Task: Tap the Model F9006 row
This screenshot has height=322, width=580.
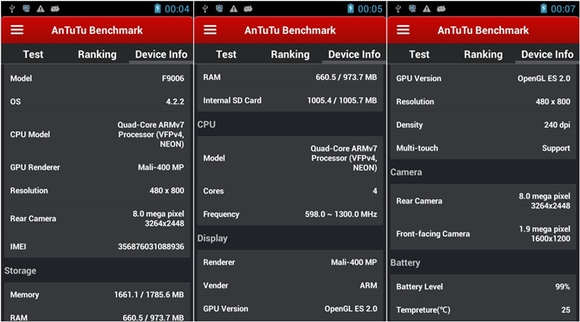Action: tap(97, 78)
